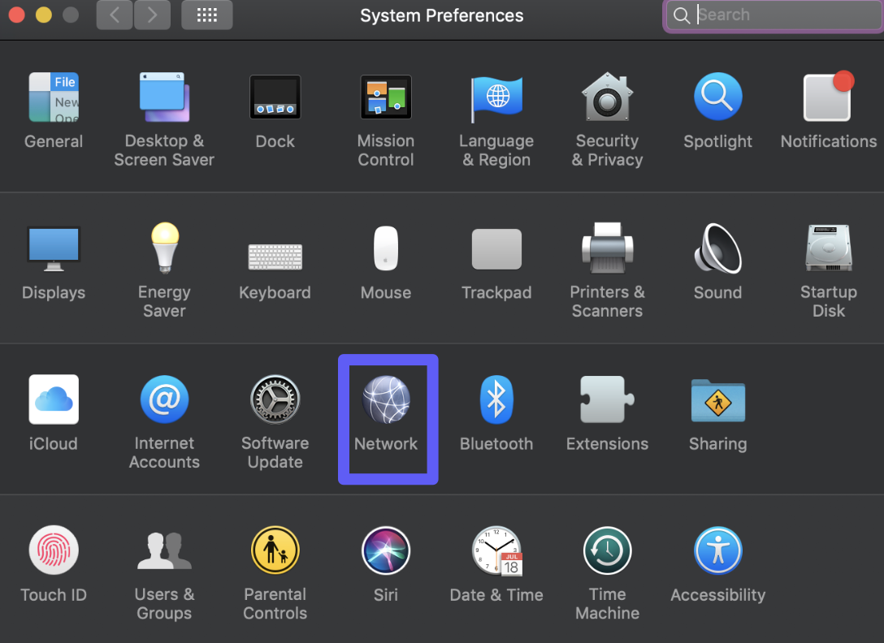Open the Accessibility pane
Viewport: 884px width, 643px height.
click(x=717, y=551)
